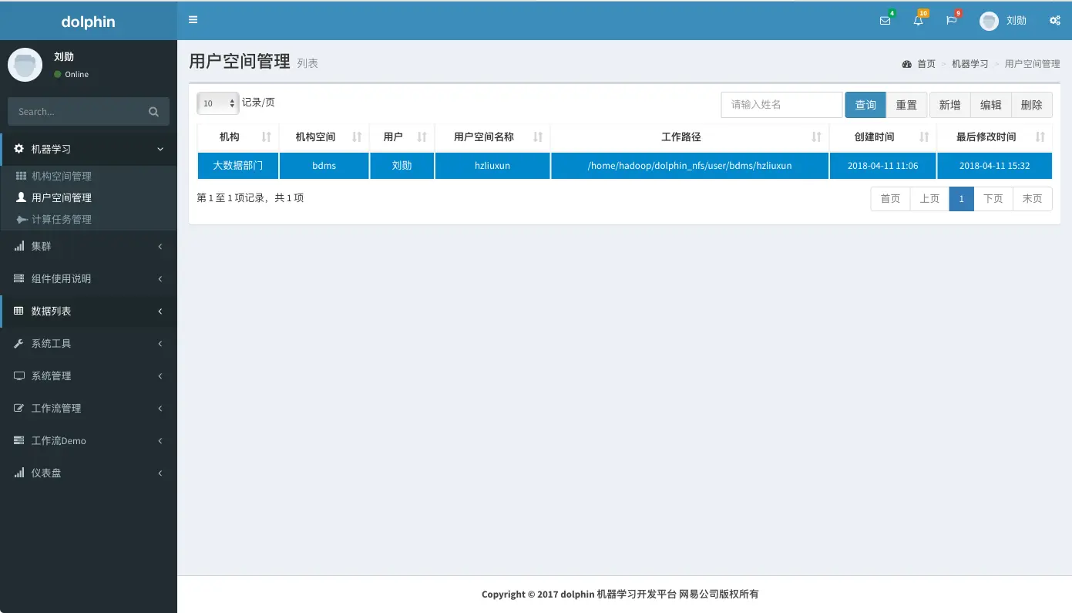1072x613 pixels.
Task: Select the hzliuxun table cell
Action: (x=492, y=166)
